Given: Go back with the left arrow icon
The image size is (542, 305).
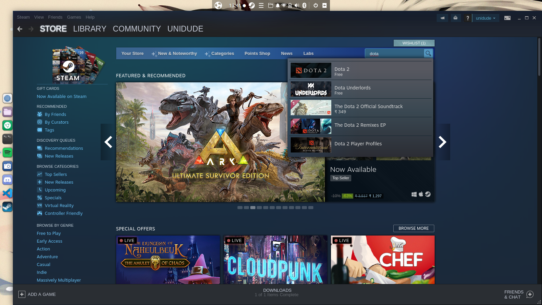Looking at the screenshot, I should pos(20,29).
